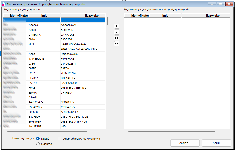
Task: Select the row with Adam
Action: 54,30
